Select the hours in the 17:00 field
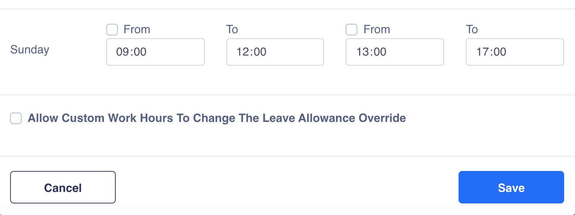 [x=482, y=52]
